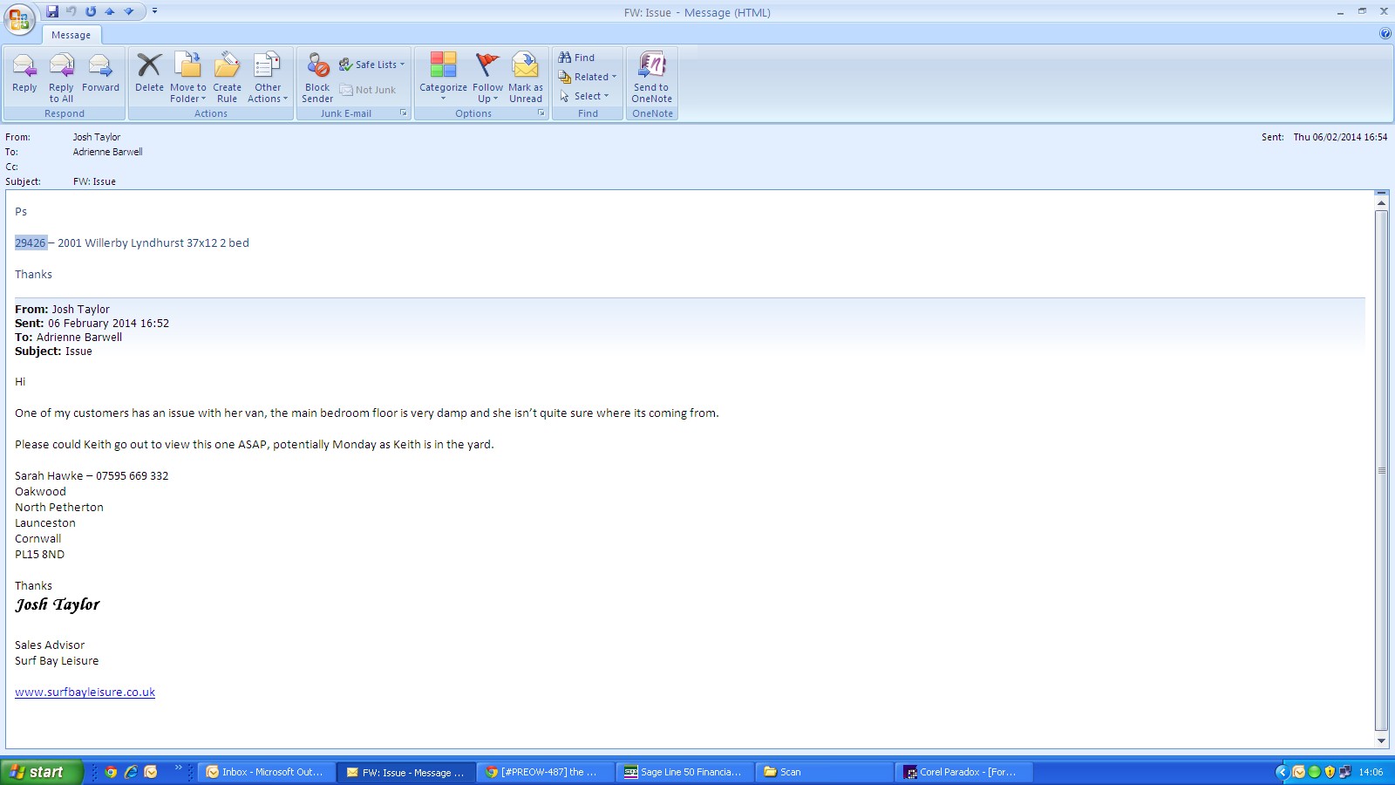Open Options group dialog launcher
The height and width of the screenshot is (785, 1395).
(541, 113)
